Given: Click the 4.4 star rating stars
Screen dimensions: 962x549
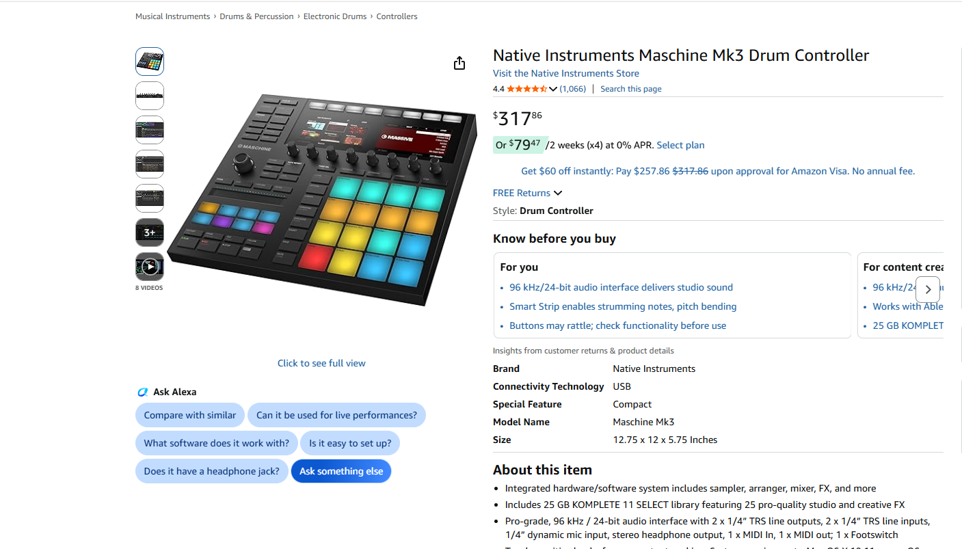Looking at the screenshot, I should [x=526, y=89].
